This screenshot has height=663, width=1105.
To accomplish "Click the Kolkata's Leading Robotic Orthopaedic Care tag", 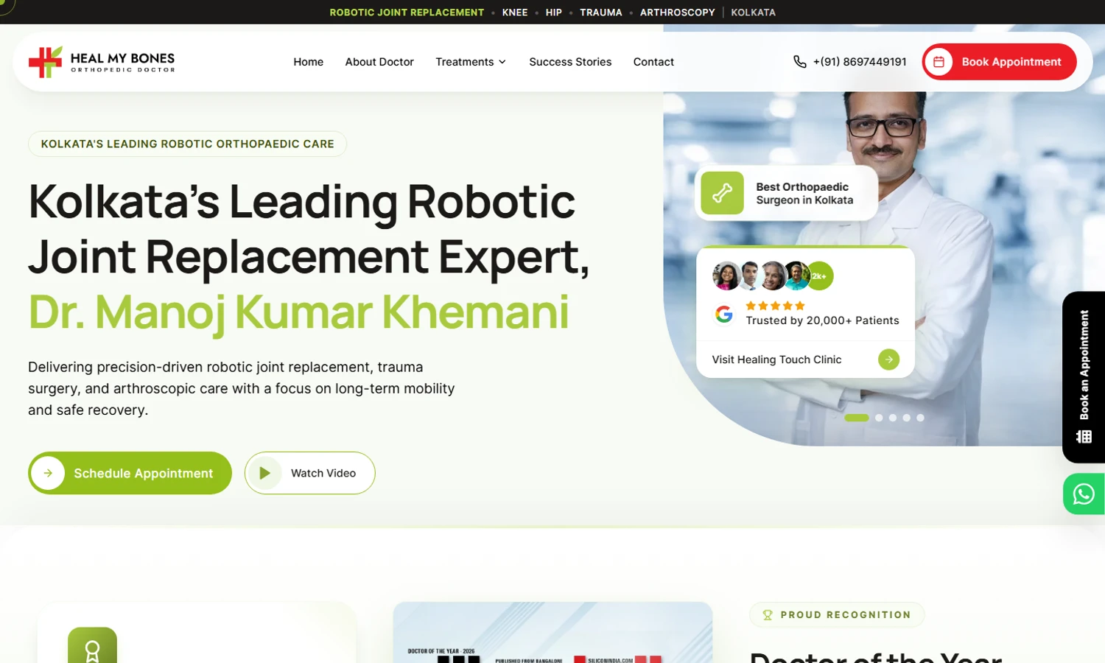I will [187, 144].
